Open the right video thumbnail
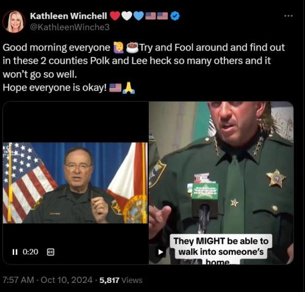The width and height of the screenshot is (305, 292). 221,182
